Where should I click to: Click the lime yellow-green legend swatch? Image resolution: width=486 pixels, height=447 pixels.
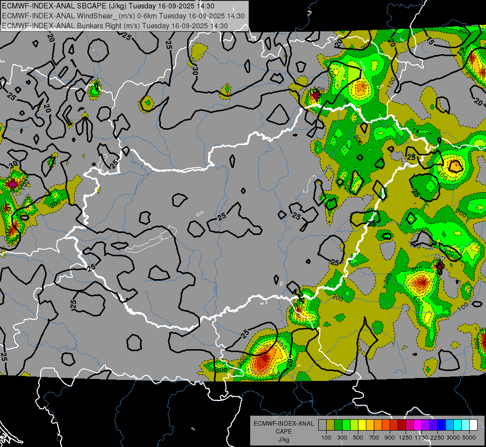354,425
